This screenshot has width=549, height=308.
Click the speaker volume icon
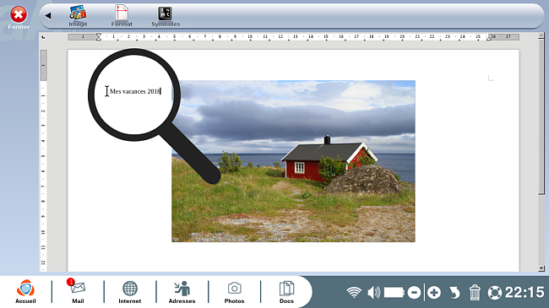(x=373, y=292)
